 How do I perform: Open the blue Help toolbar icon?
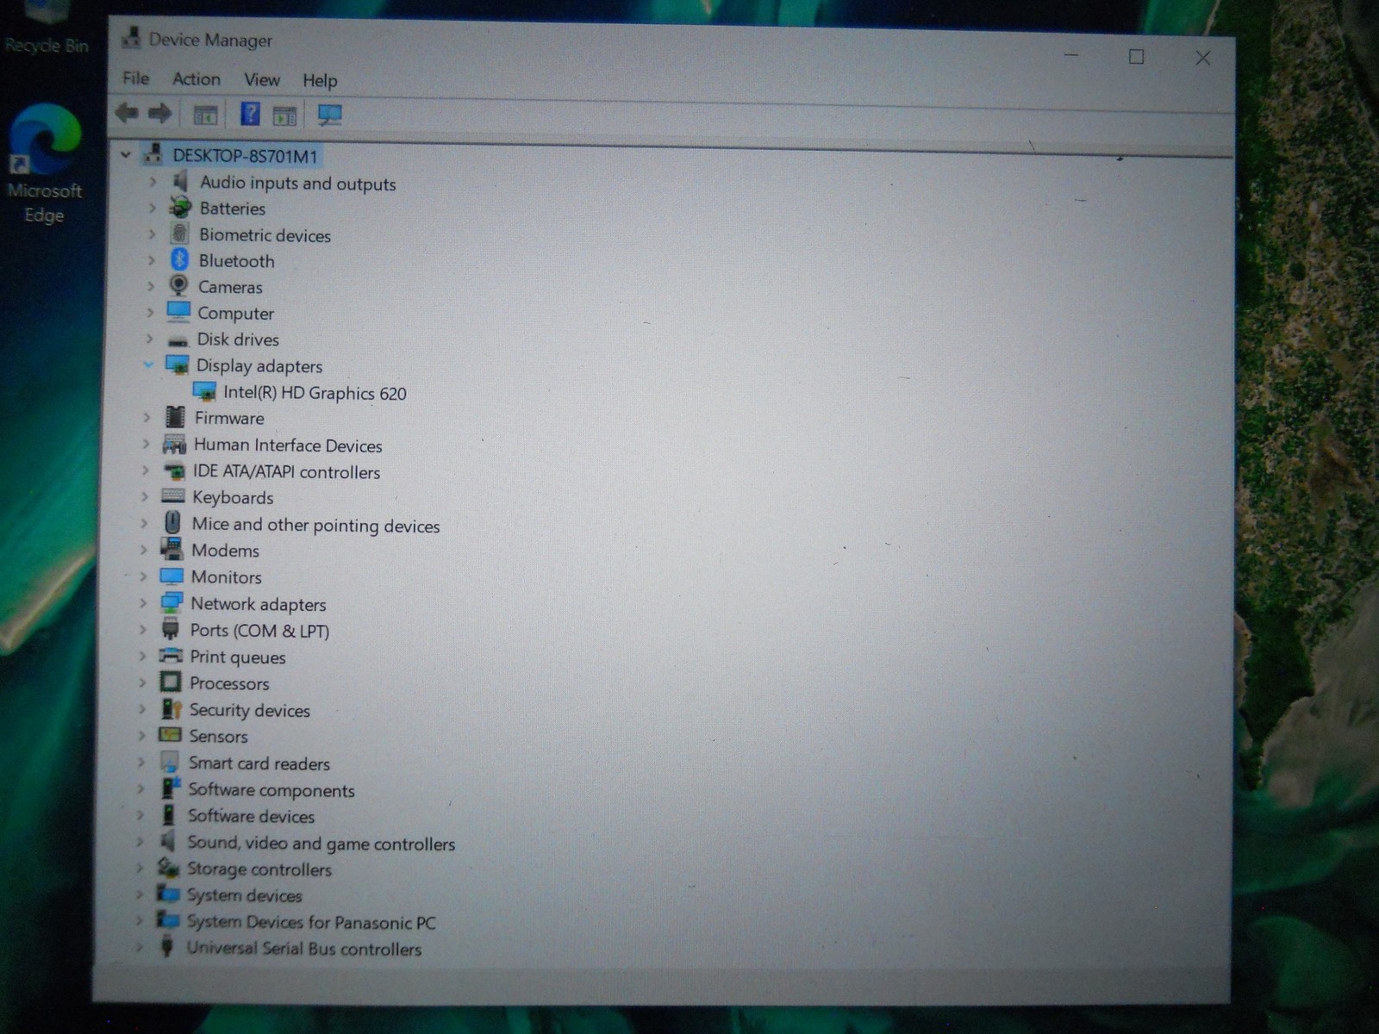coord(250,114)
